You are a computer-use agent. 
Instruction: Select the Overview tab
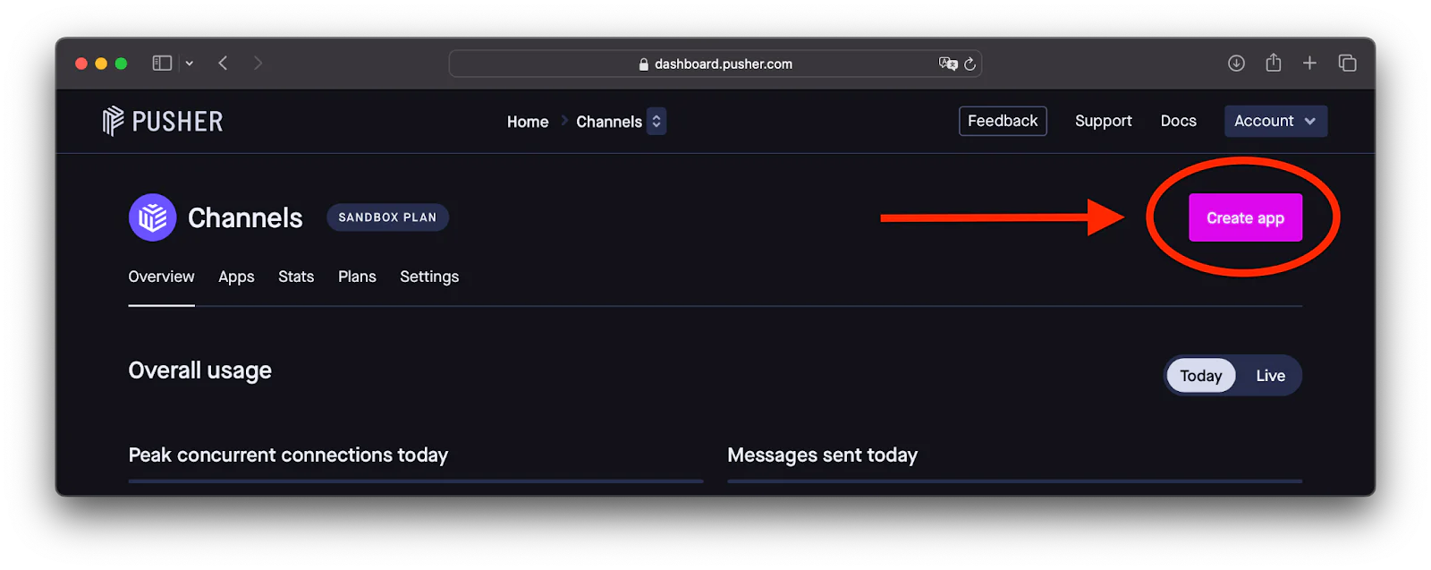(161, 276)
